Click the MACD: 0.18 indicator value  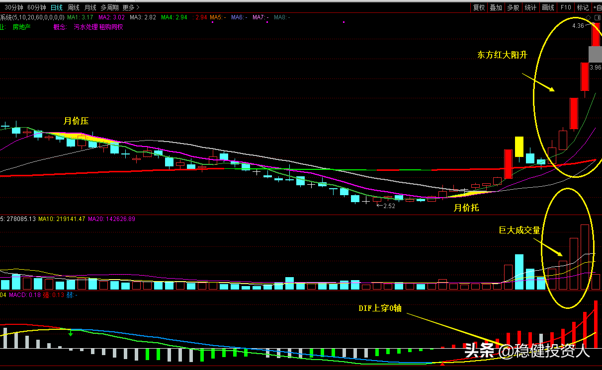click(25, 295)
